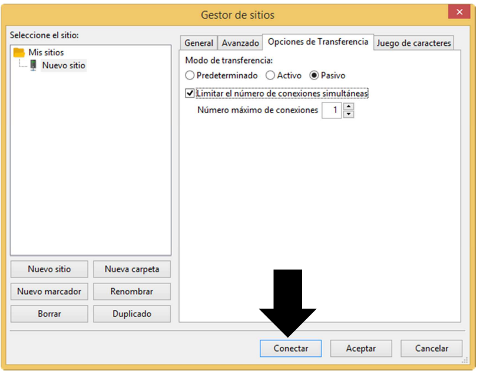This screenshot has height=374, width=477.
Task: Choose the Activo transfer mode
Action: click(x=270, y=75)
